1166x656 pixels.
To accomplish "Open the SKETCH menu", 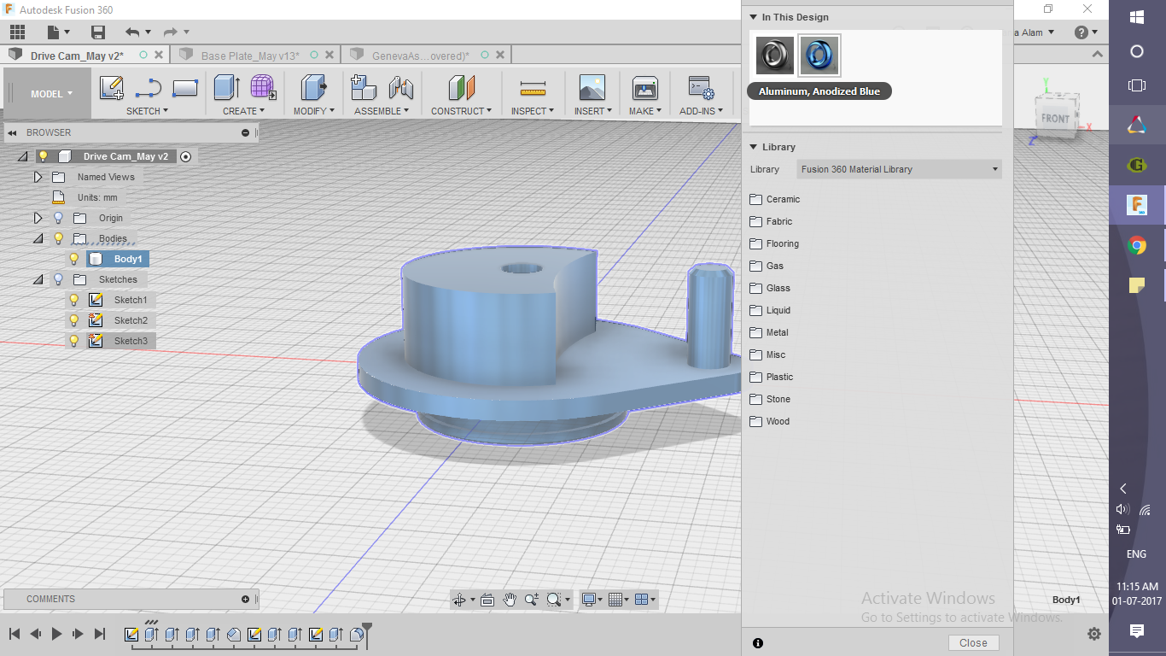I will point(147,111).
